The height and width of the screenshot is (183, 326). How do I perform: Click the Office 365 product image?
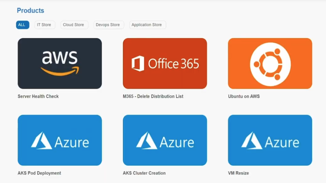click(165, 63)
